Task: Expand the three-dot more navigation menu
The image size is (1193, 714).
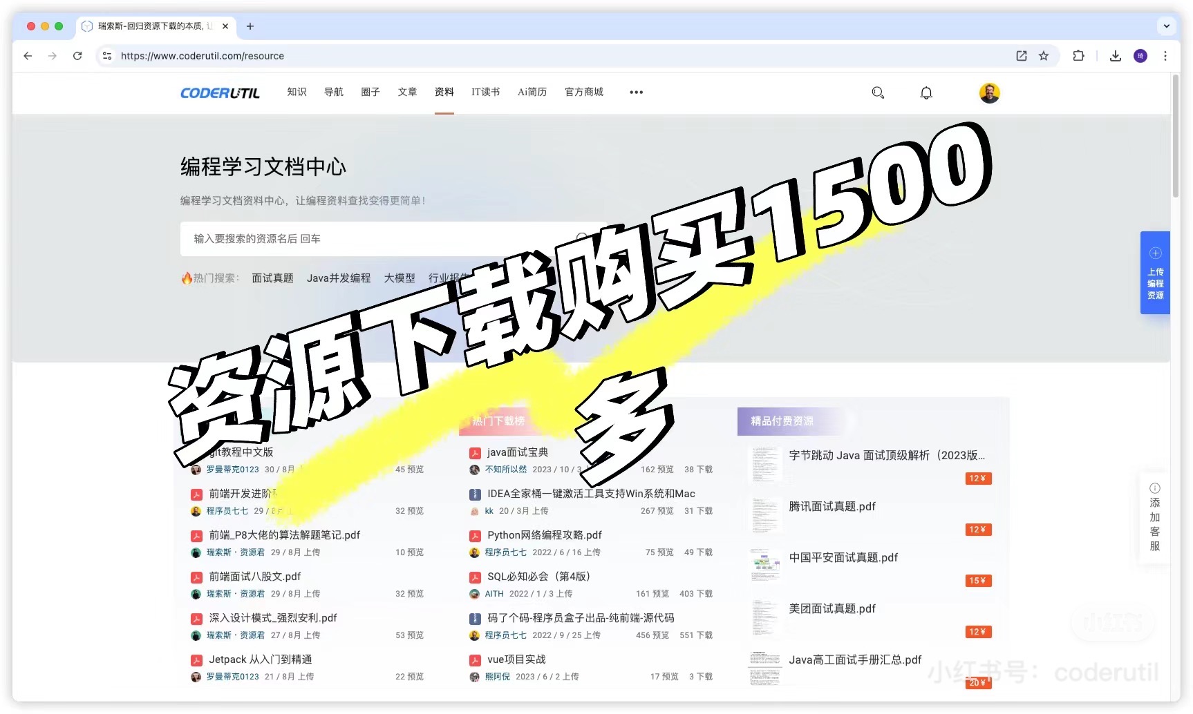Action: pos(636,93)
